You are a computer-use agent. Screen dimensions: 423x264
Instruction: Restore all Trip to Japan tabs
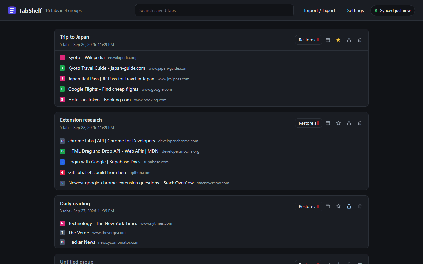click(x=309, y=40)
